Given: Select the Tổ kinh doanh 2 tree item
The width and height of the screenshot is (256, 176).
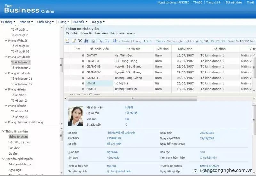Looking at the screenshot, I should [21, 68].
